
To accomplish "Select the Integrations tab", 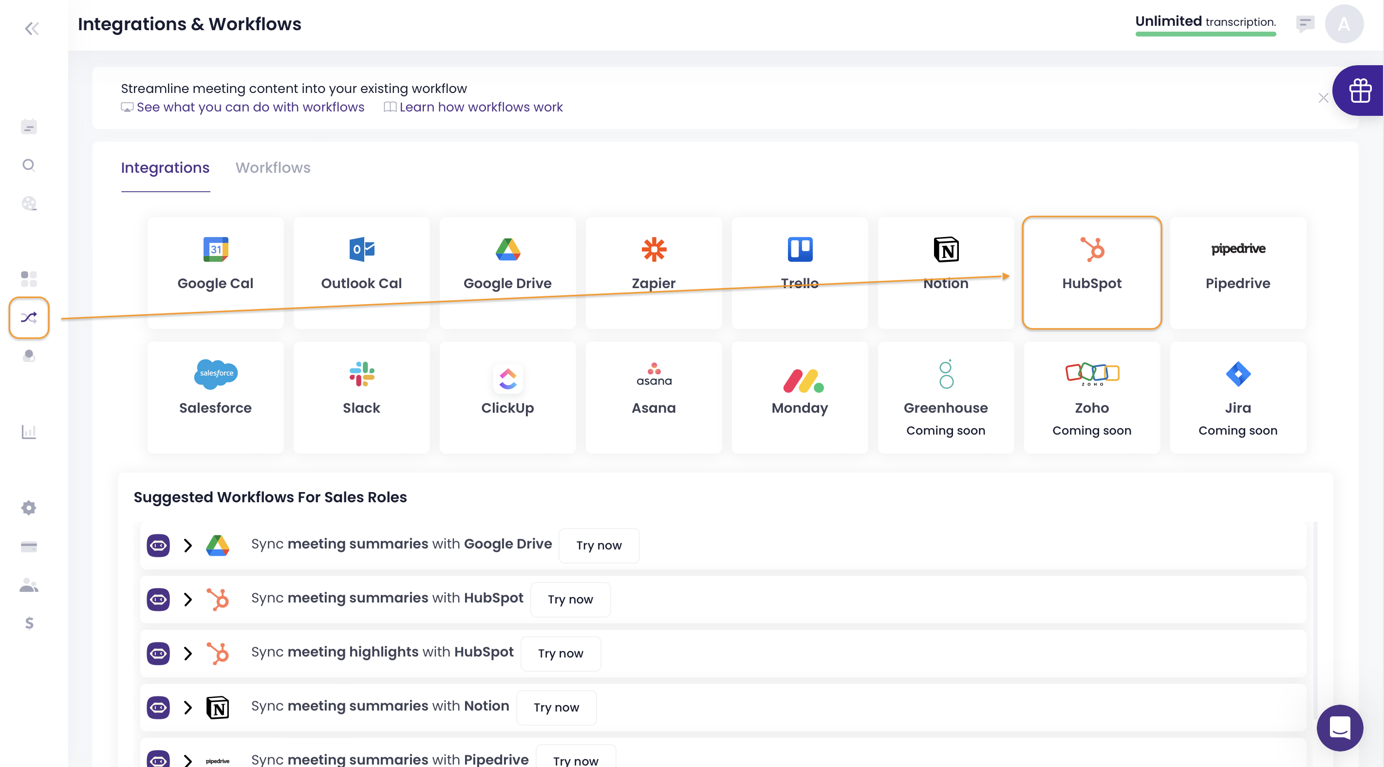I will click(x=165, y=167).
